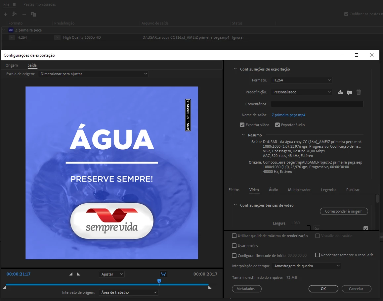The image size is (383, 301).
Task: Click the Cancelar button
Action: 356,289
